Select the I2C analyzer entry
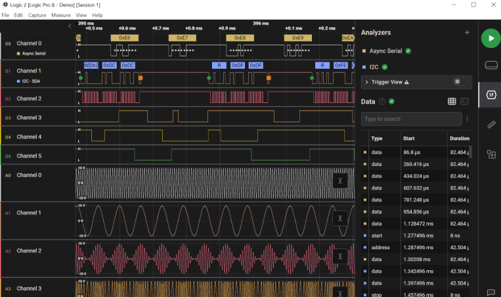Viewport: 501px width, 297px height. coord(374,67)
